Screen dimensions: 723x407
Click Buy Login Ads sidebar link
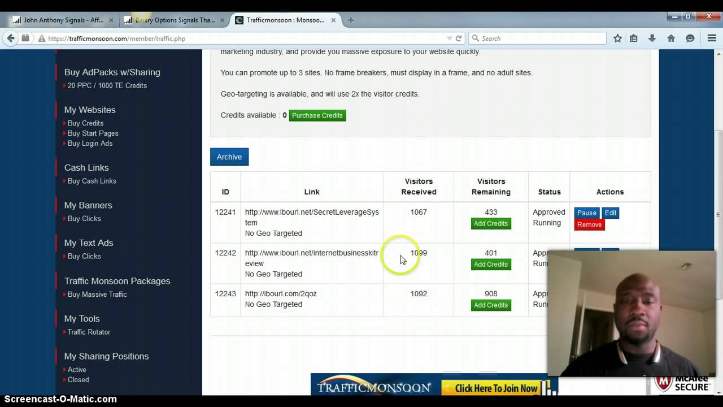90,144
